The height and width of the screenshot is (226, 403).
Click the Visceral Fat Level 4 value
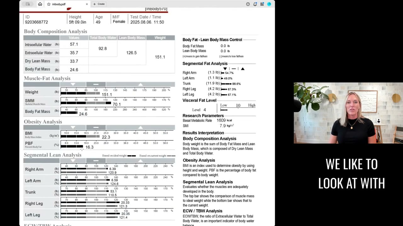pos(205,110)
